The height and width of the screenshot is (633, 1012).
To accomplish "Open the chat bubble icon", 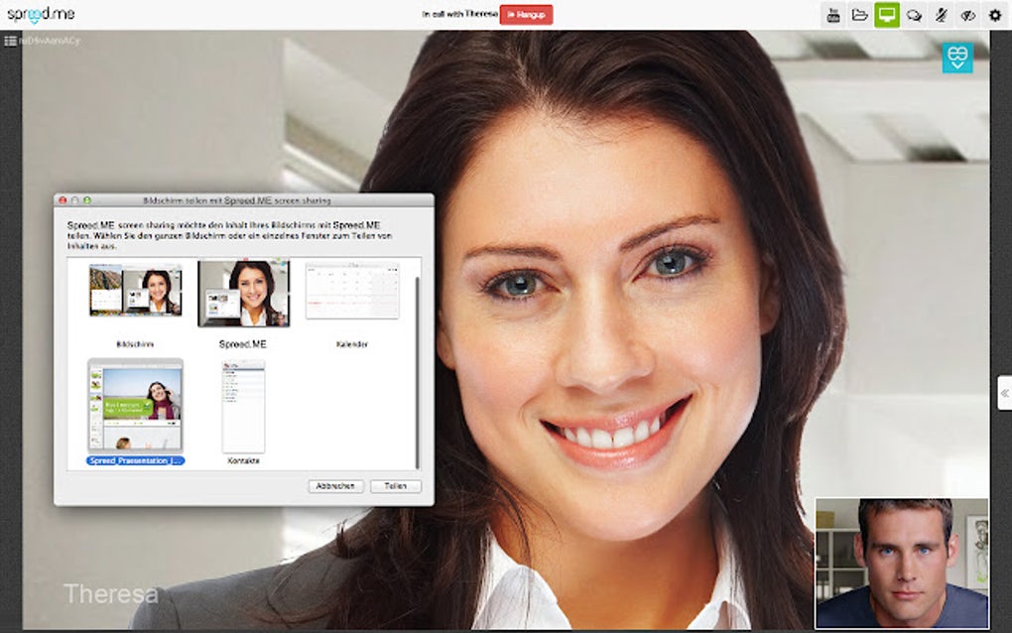I will (915, 15).
